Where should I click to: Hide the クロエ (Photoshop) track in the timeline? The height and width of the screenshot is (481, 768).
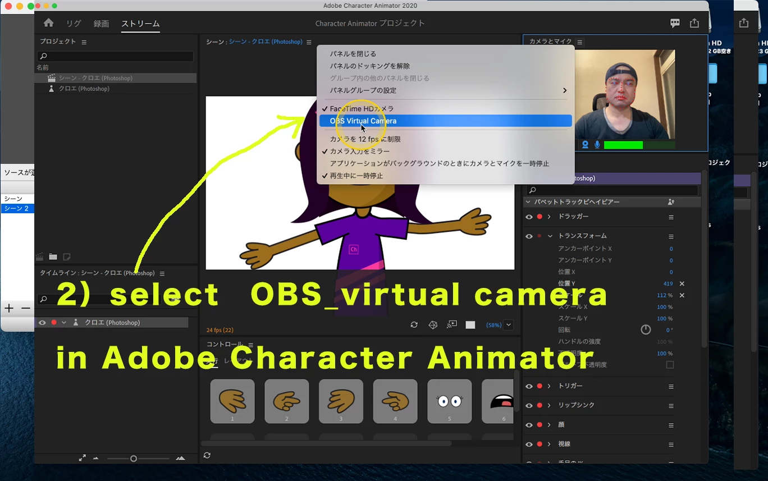click(x=42, y=323)
